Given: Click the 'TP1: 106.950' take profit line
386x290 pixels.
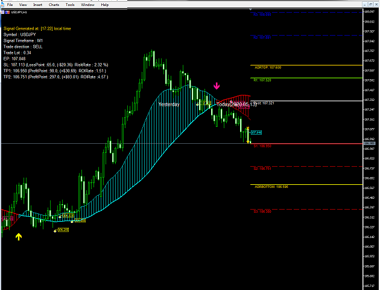Looking at the screenshot, I should tap(55, 71).
